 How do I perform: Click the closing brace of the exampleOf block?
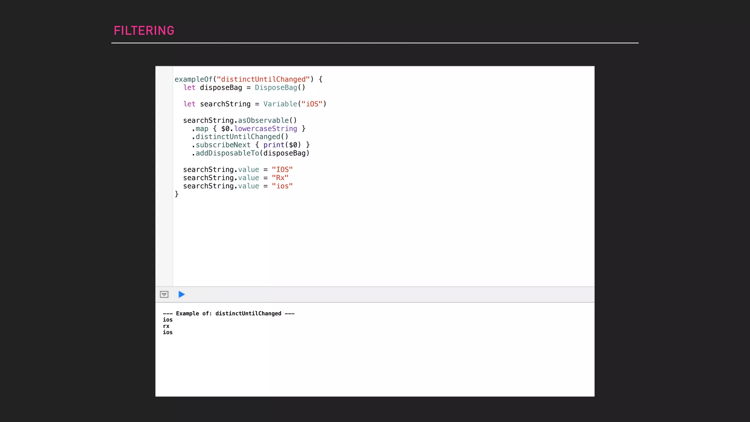pos(177,194)
